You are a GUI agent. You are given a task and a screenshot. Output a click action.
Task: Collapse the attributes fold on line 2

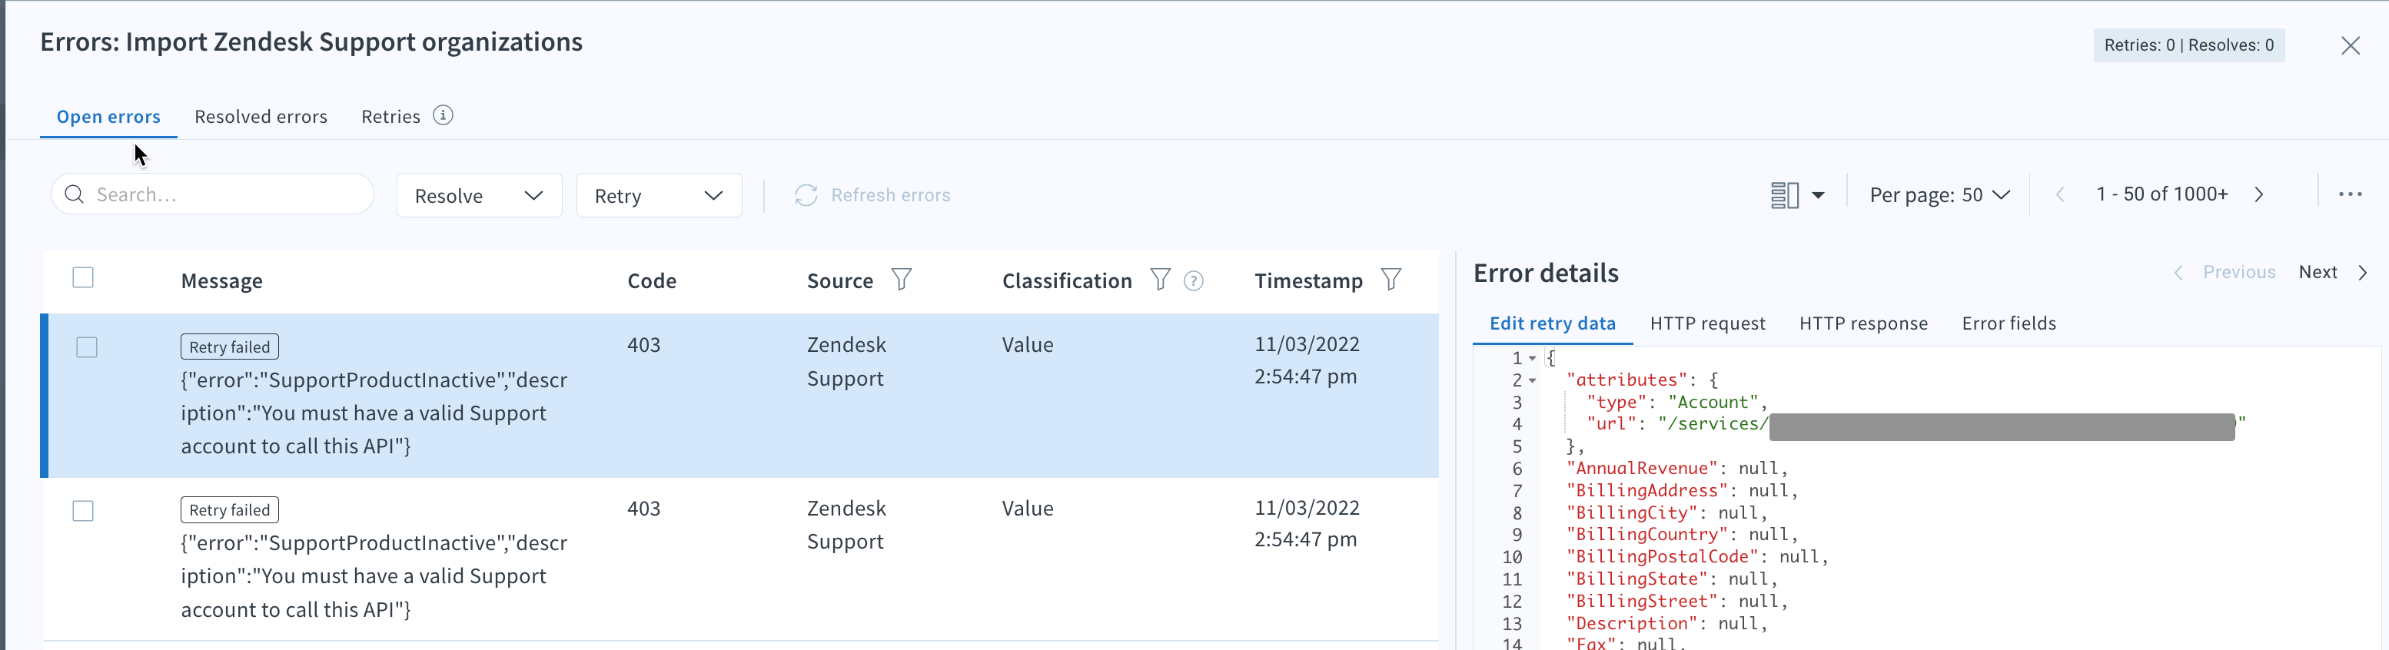(1533, 381)
